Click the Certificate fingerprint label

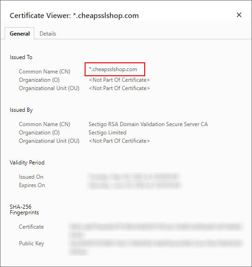point(31,227)
